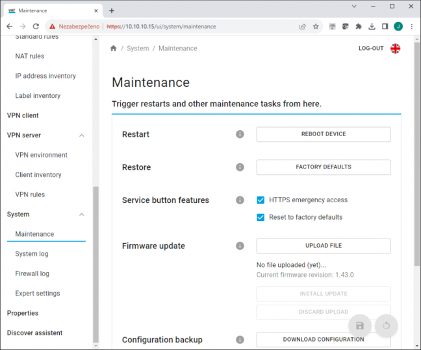Uncheck HTTPS emergency access checkbox
The width and height of the screenshot is (421, 350).
coord(261,200)
